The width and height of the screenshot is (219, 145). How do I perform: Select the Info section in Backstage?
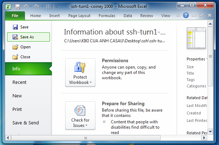click(x=28, y=69)
